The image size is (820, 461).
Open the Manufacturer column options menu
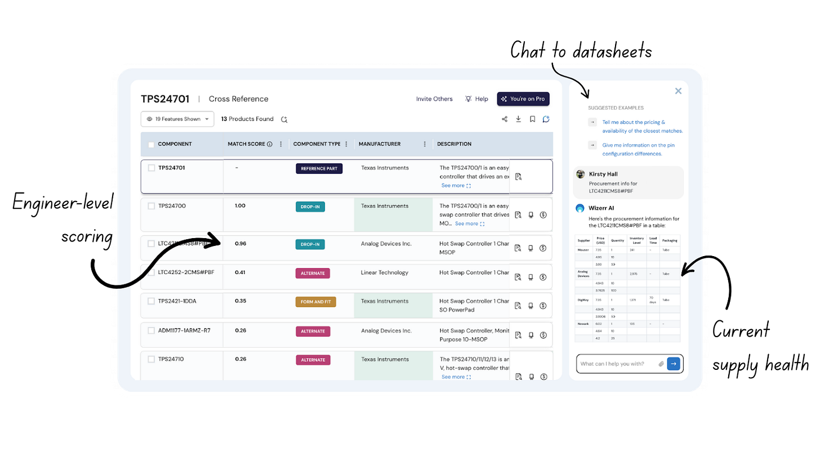[425, 144]
